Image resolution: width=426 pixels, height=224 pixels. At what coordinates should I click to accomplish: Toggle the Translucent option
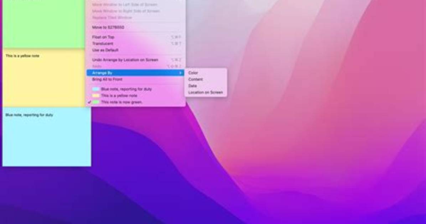click(x=135, y=44)
